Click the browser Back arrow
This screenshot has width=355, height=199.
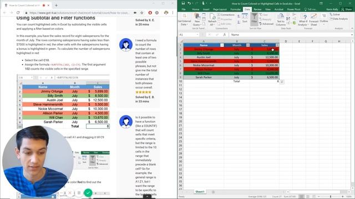pos(4,13)
